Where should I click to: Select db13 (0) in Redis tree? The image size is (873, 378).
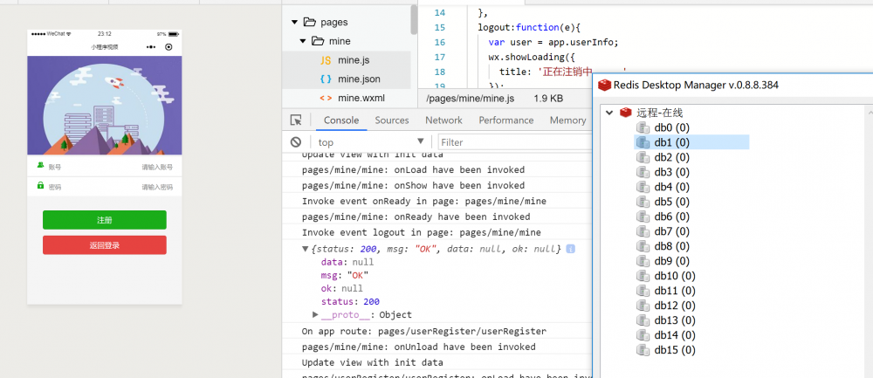click(675, 320)
